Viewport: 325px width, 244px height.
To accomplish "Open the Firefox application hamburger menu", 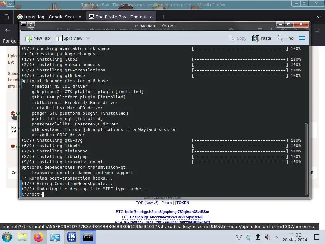I will click(317, 30).
